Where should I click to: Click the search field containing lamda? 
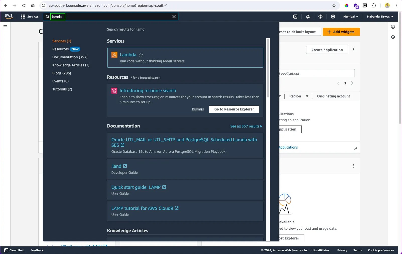click(111, 17)
